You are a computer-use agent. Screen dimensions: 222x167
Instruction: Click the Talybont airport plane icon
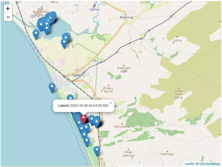(x=94, y=6)
